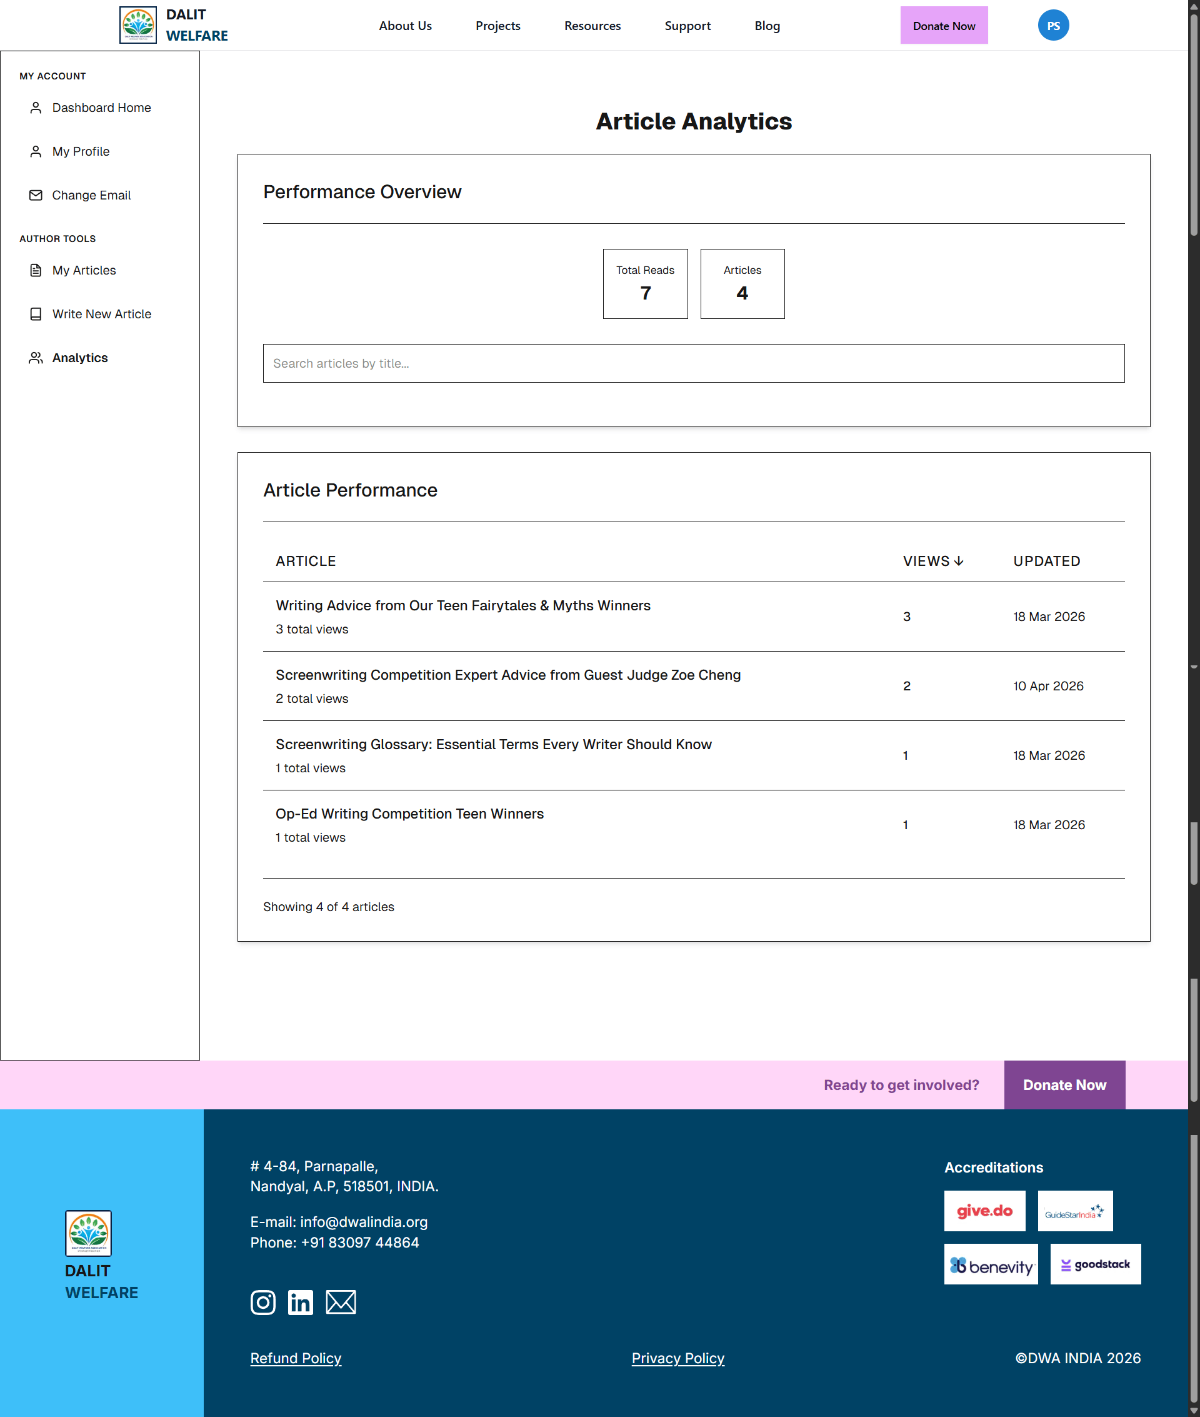The height and width of the screenshot is (1417, 1200).
Task: Click Donate Now in the header
Action: pos(944,25)
